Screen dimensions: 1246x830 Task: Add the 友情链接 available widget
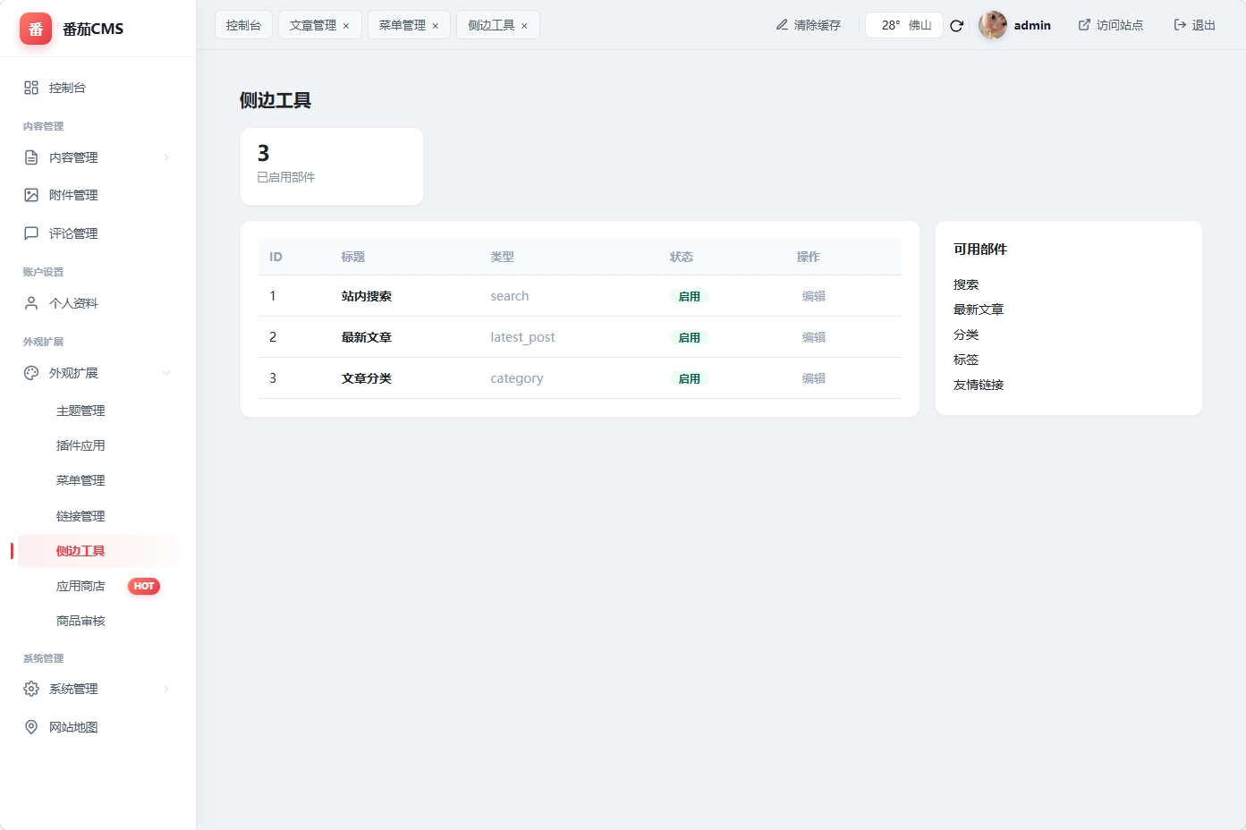(979, 385)
